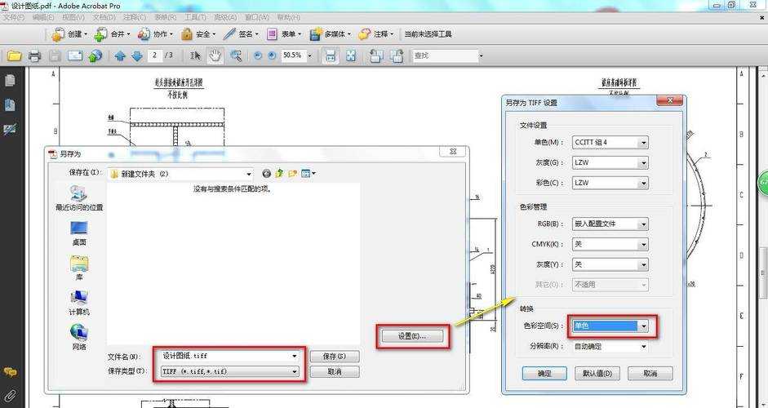Image resolution: width=768 pixels, height=408 pixels.
Task: Click 取消 in TIFF settings dialog
Action: point(650,374)
